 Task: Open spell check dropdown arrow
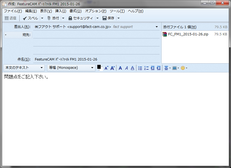(x=42, y=18)
